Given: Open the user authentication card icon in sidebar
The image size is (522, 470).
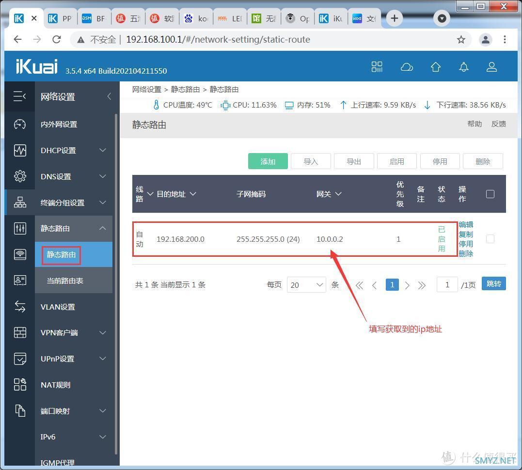Looking at the screenshot, I should pyautogui.click(x=20, y=280).
